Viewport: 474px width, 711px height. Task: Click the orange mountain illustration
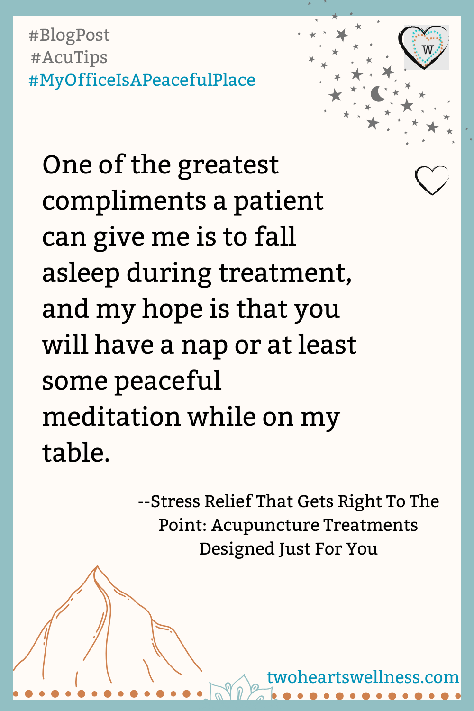point(104,626)
